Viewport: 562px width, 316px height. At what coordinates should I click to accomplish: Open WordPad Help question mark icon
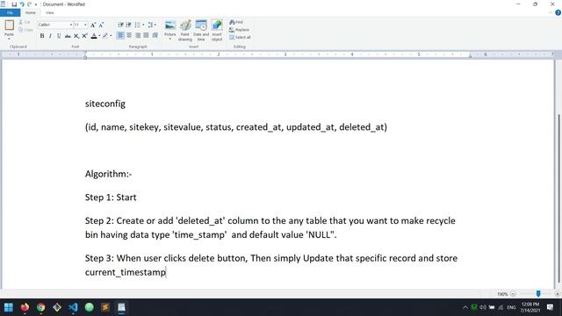558,12
